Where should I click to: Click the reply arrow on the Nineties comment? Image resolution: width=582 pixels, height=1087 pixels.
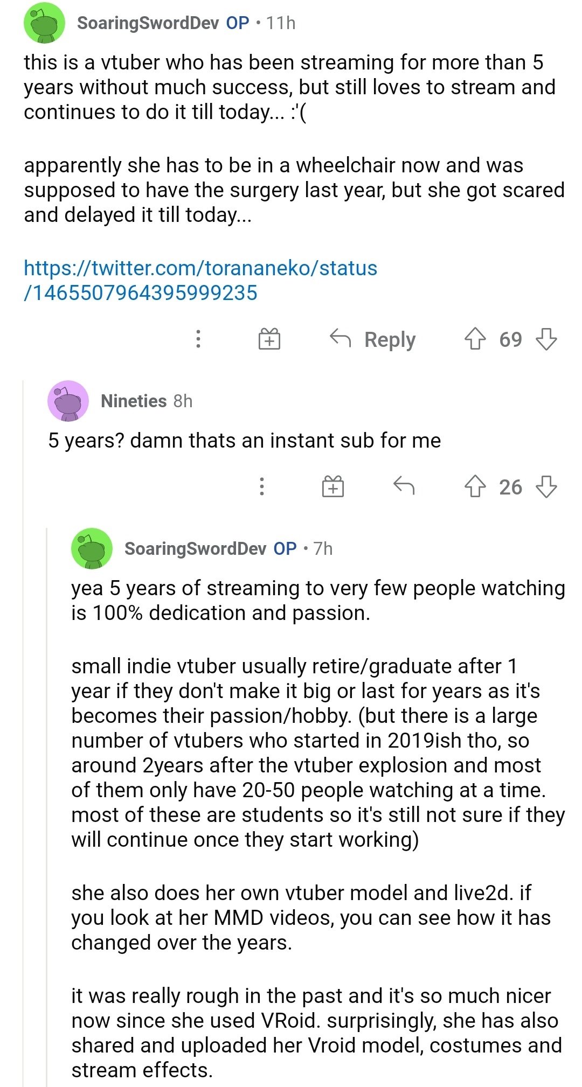pos(404,486)
